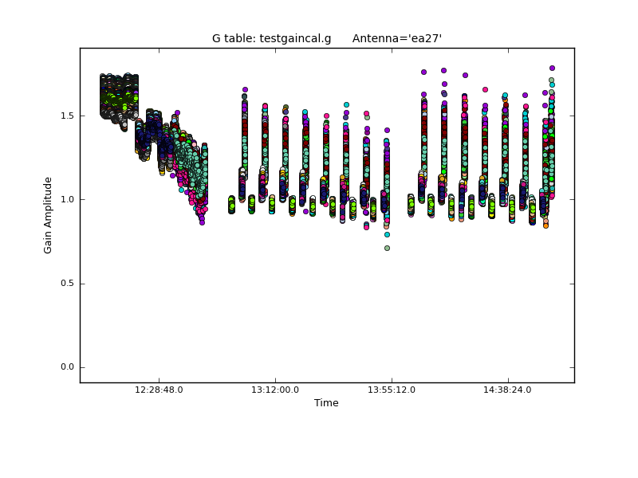Image resolution: width=638 pixels, height=478 pixels.
Task: Click the 1.0 y-axis tick label
Action: point(68,199)
